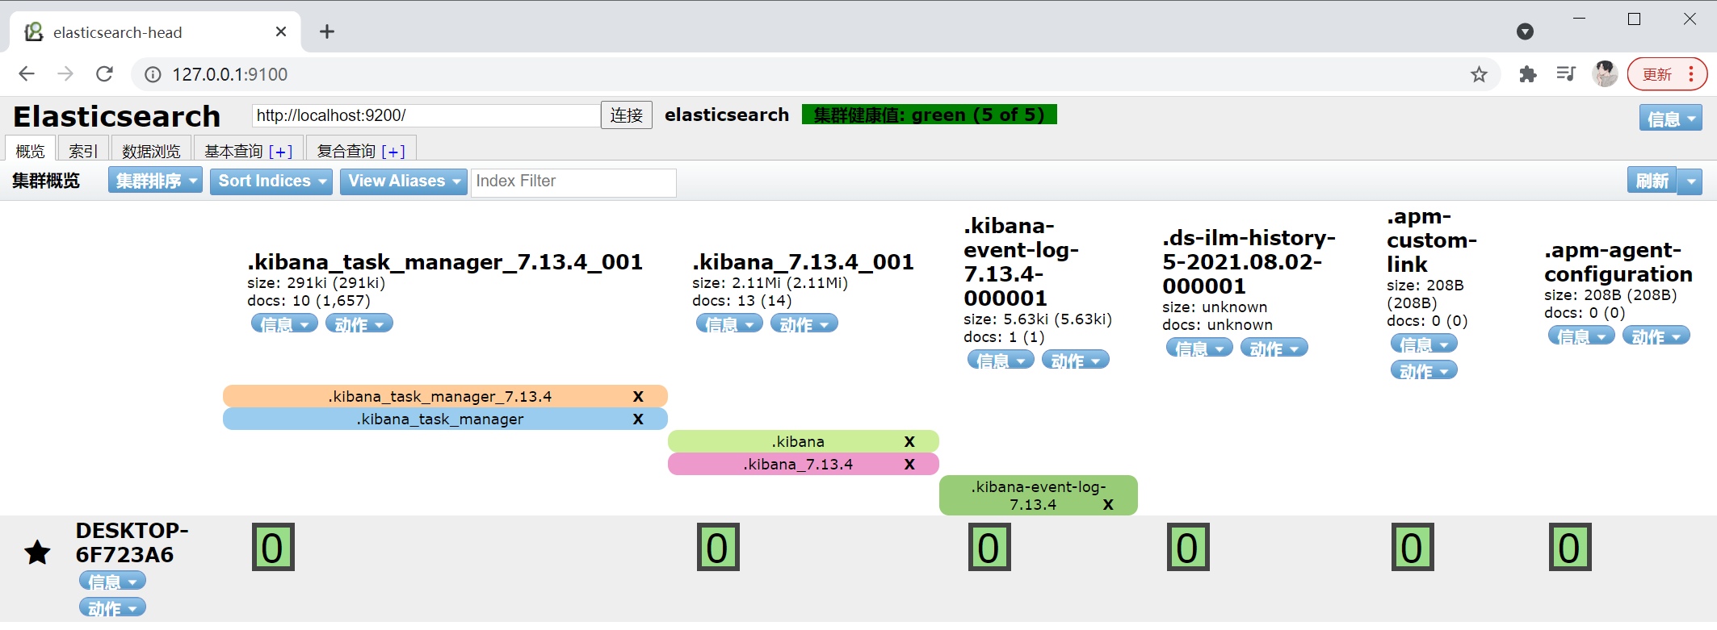Select the master node star icon
Viewport: 1717px width, 630px height.
(37, 553)
